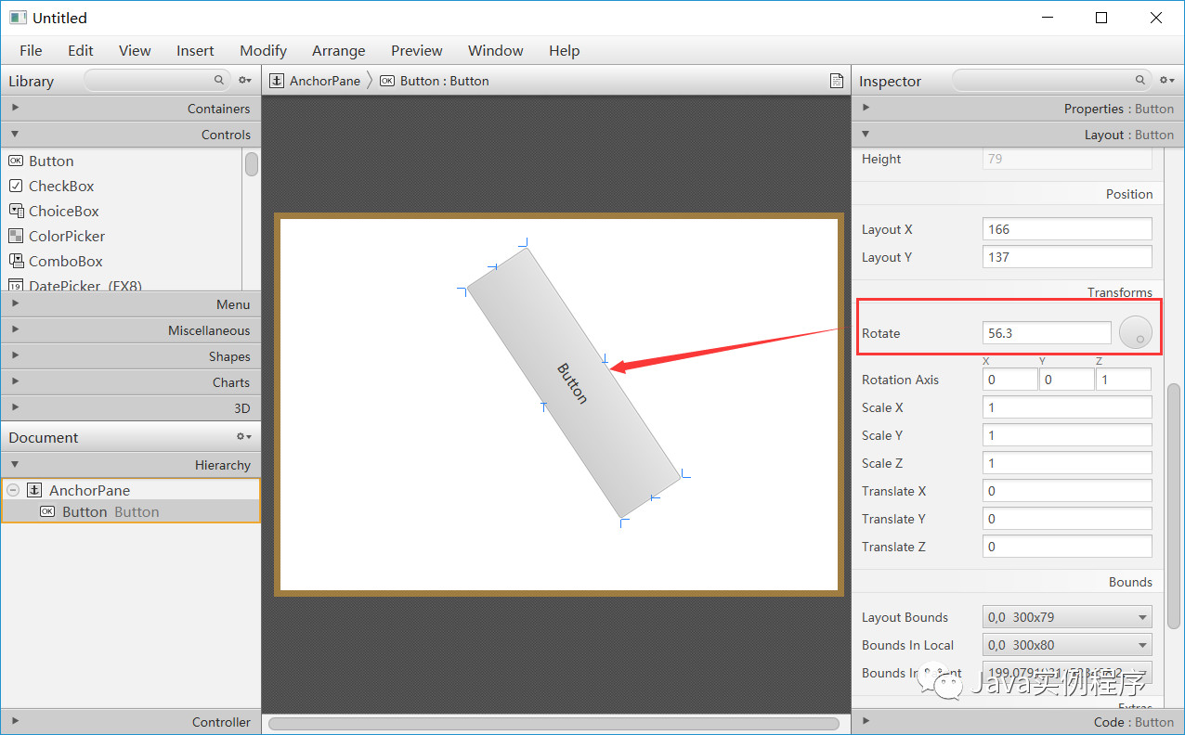The height and width of the screenshot is (735, 1185).
Task: Click the rotated Button on the canvas
Action: coord(573,382)
